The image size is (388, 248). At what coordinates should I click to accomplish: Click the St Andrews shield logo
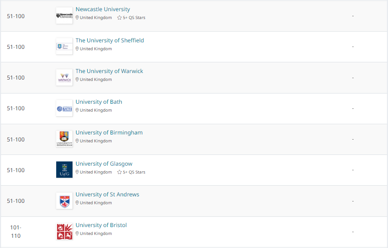pyautogui.click(x=64, y=201)
